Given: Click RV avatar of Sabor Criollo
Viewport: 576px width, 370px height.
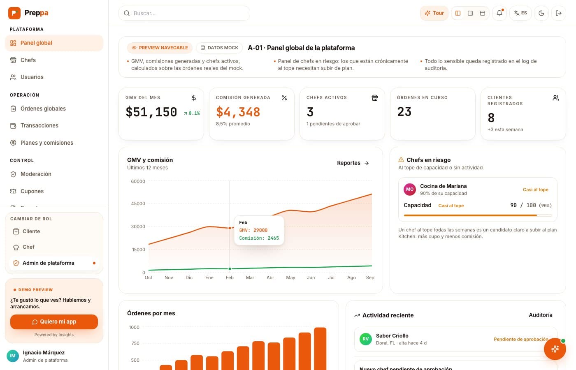Looking at the screenshot, I should (x=366, y=339).
